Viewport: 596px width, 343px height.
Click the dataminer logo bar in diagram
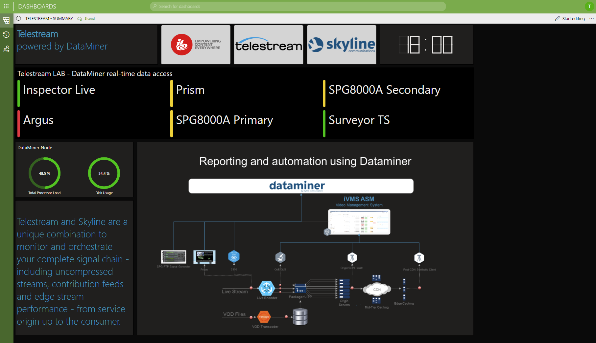click(x=301, y=186)
